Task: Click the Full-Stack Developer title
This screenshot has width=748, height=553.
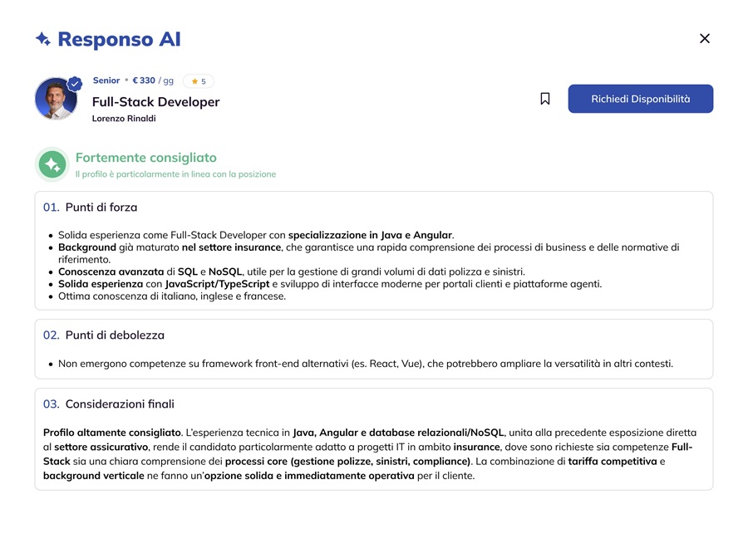Action: [155, 102]
